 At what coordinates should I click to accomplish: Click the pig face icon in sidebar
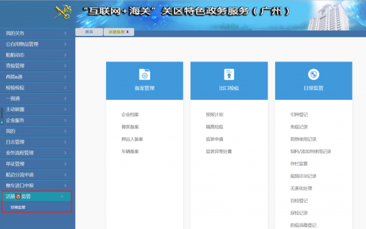point(18,196)
